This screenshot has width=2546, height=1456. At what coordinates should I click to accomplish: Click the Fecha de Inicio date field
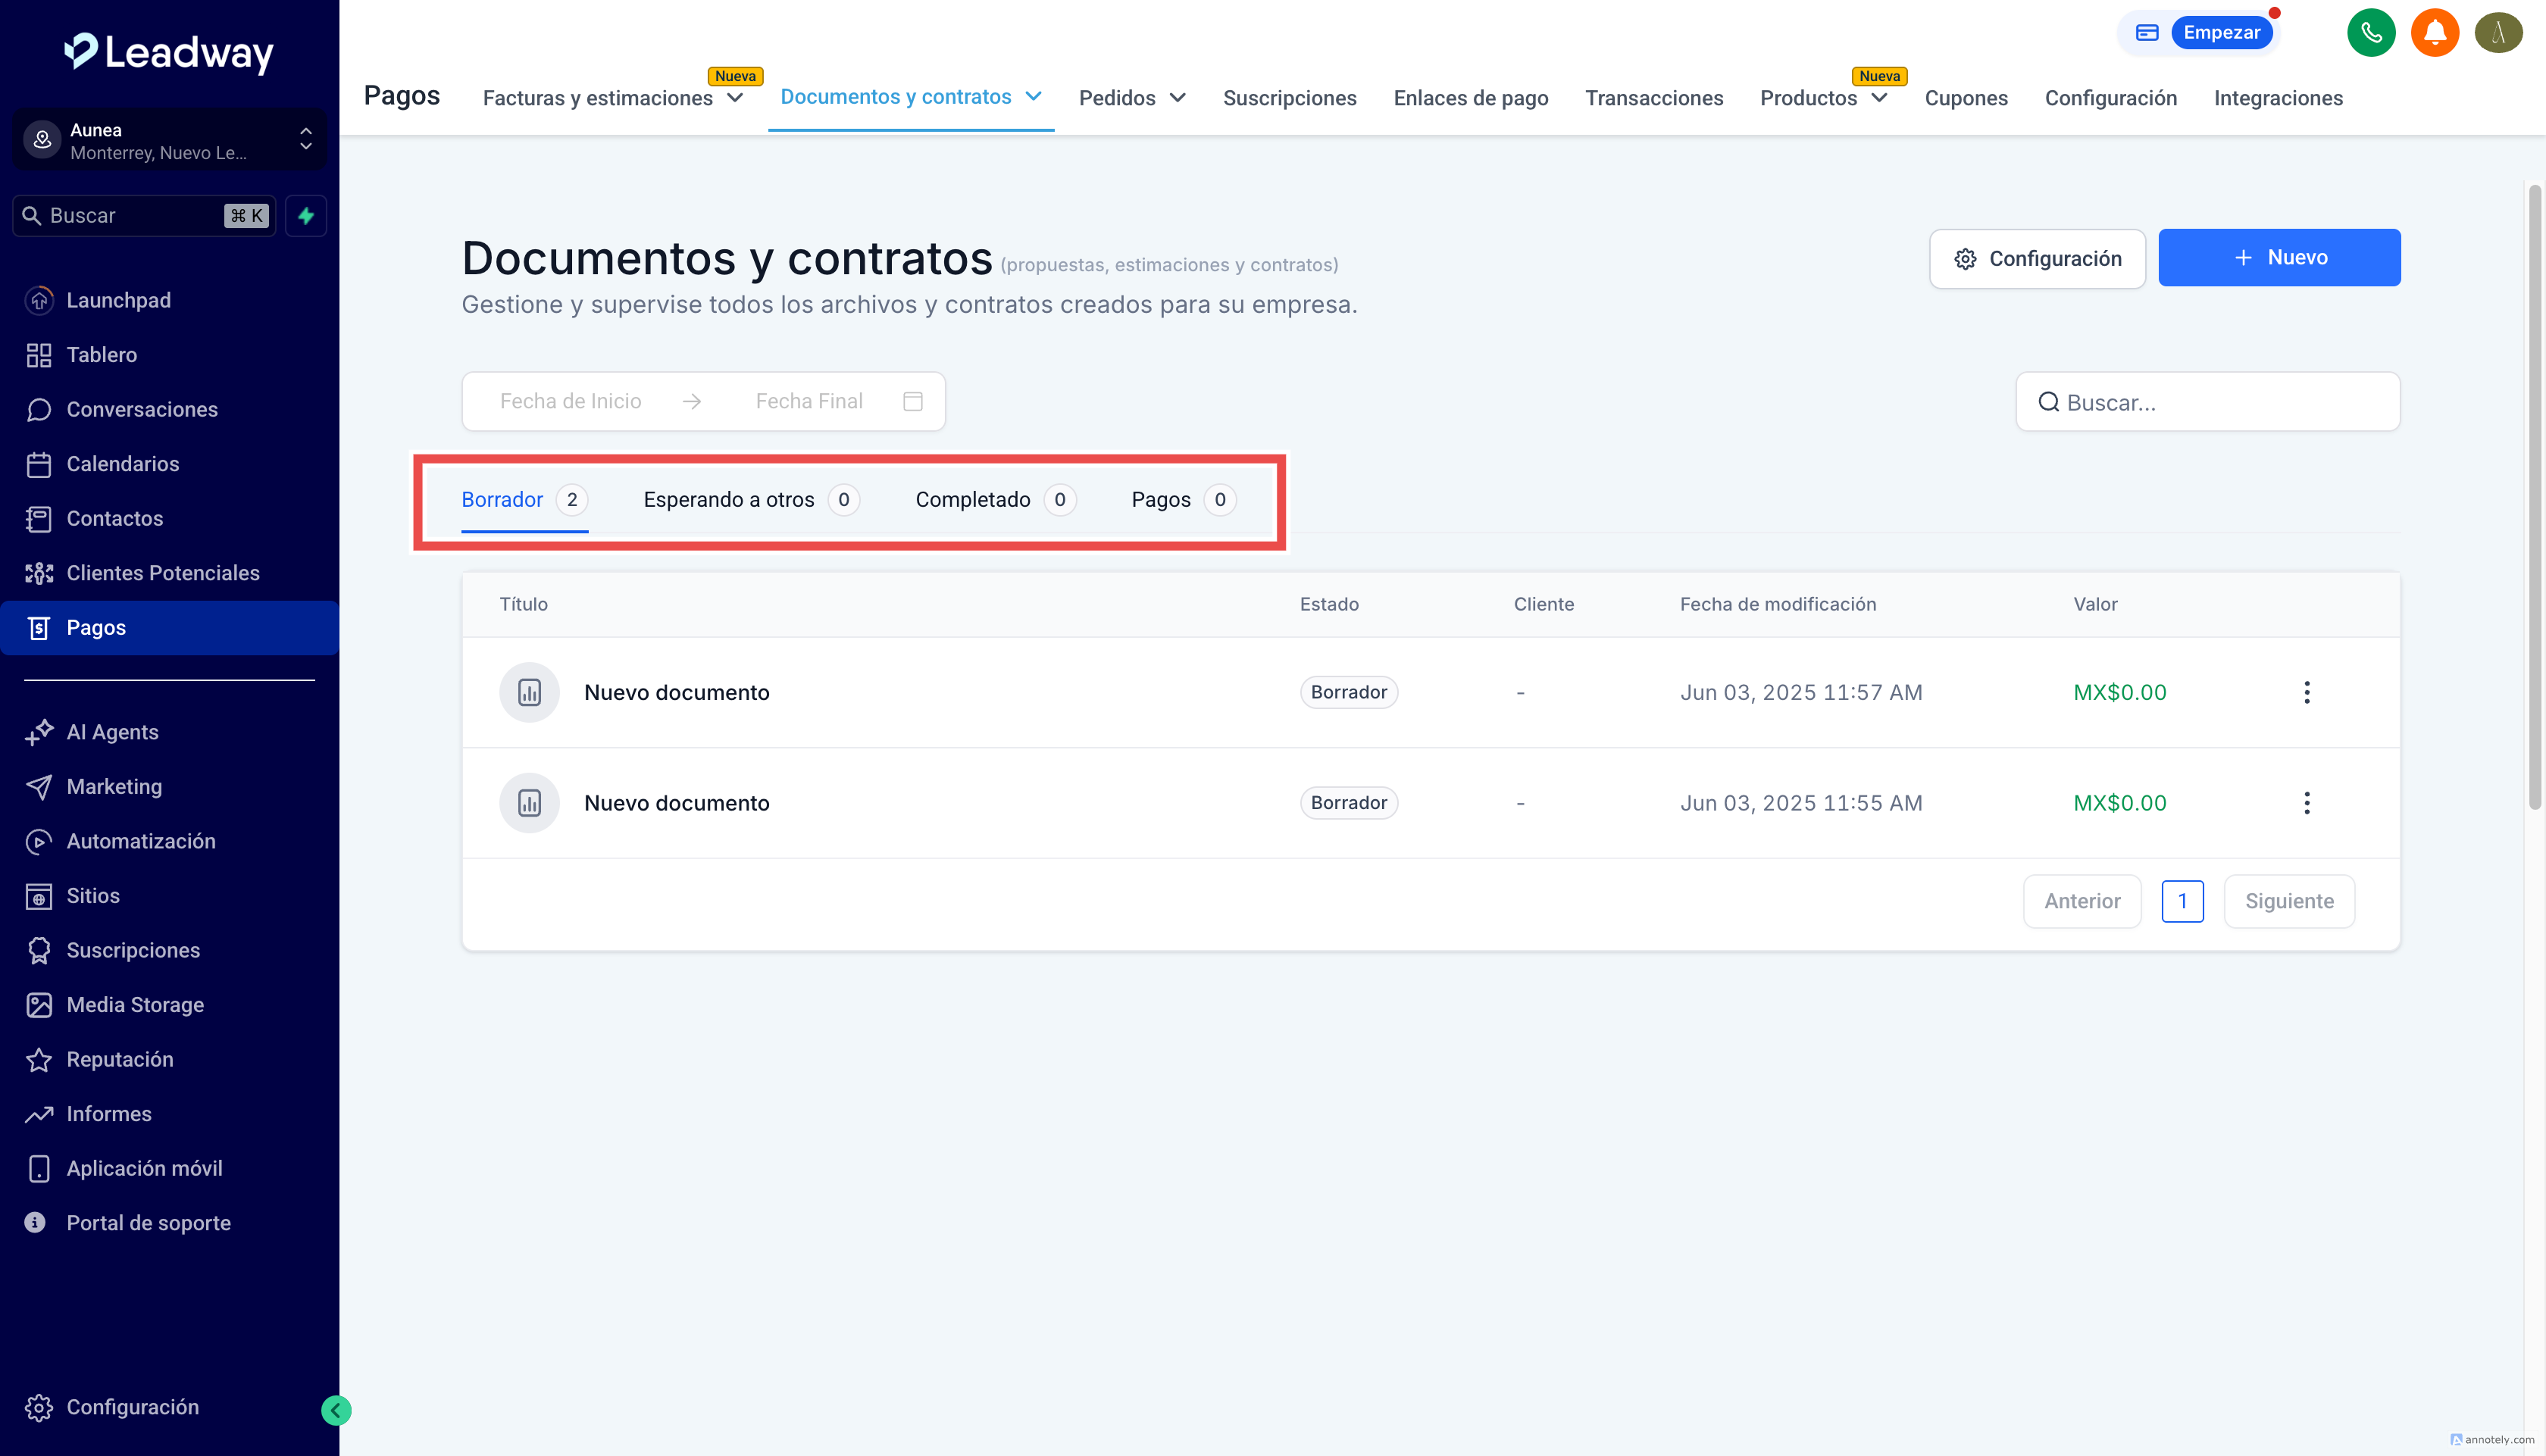(x=570, y=401)
